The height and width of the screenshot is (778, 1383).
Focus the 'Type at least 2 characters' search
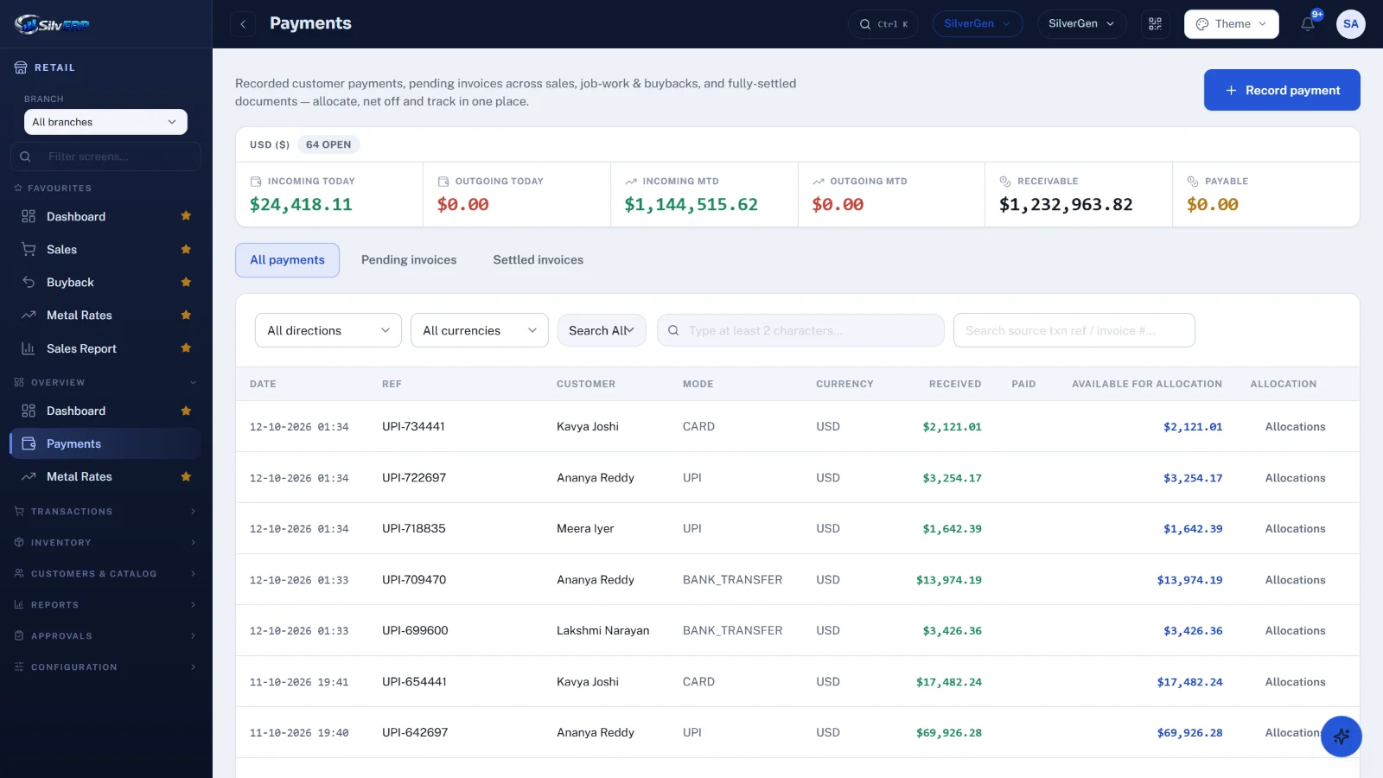800,330
